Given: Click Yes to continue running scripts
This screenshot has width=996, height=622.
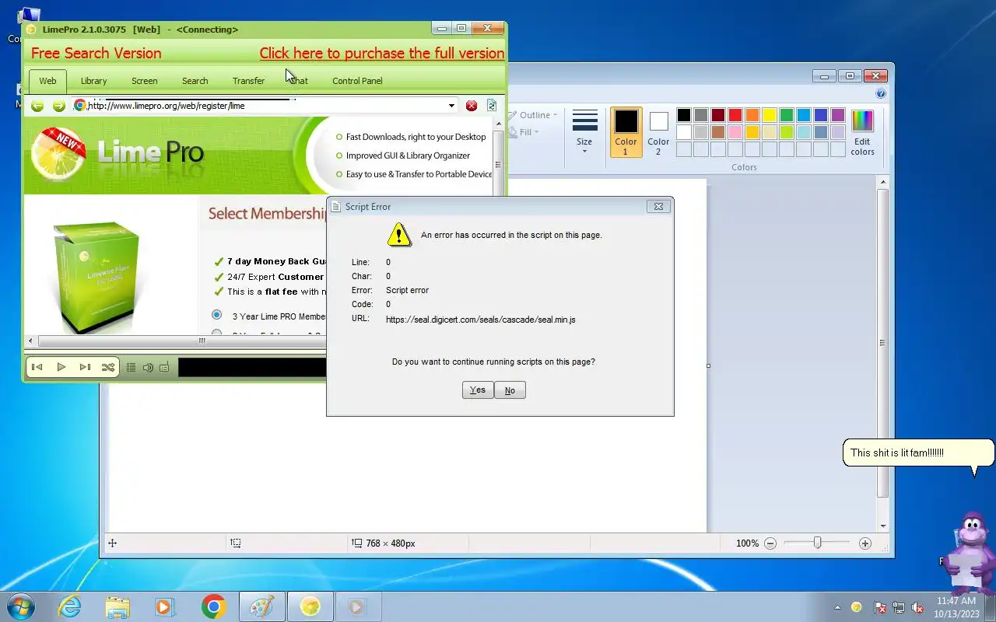Looking at the screenshot, I should 478,390.
